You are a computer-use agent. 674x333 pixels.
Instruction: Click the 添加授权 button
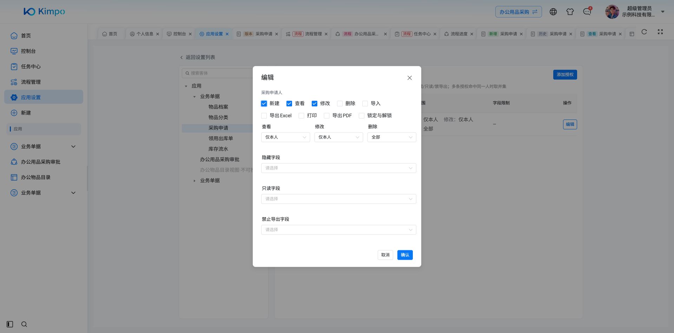(x=565, y=75)
